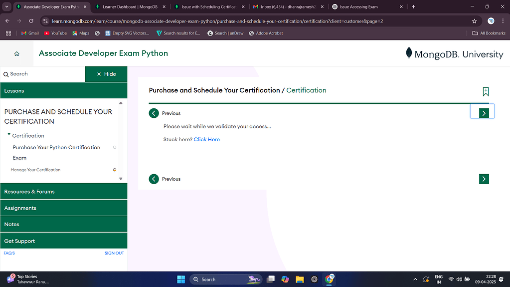Screen dimensions: 510x287
Task: Reload the page in browser toolbar
Action: pos(31,21)
